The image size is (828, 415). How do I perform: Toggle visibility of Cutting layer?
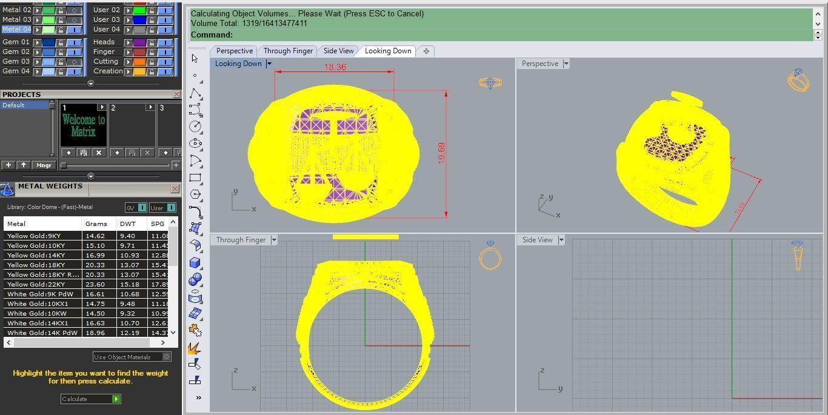pos(165,61)
